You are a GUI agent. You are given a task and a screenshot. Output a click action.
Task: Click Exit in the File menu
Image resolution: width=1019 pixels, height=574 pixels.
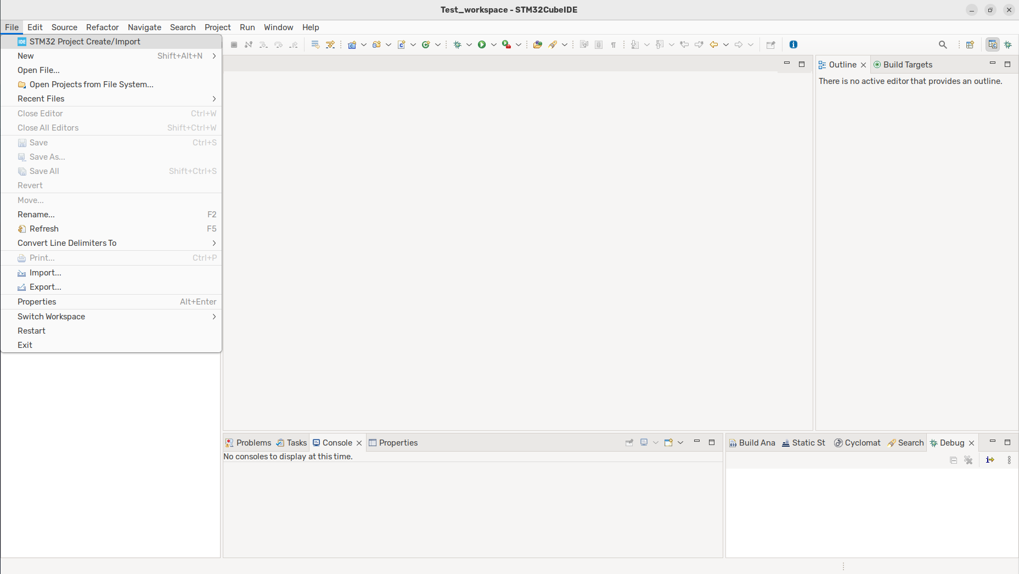pyautogui.click(x=111, y=345)
